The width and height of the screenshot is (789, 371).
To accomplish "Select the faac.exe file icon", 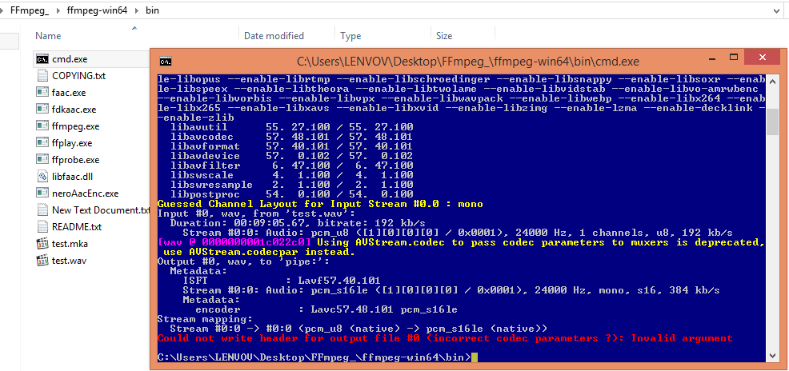I will [42, 93].
